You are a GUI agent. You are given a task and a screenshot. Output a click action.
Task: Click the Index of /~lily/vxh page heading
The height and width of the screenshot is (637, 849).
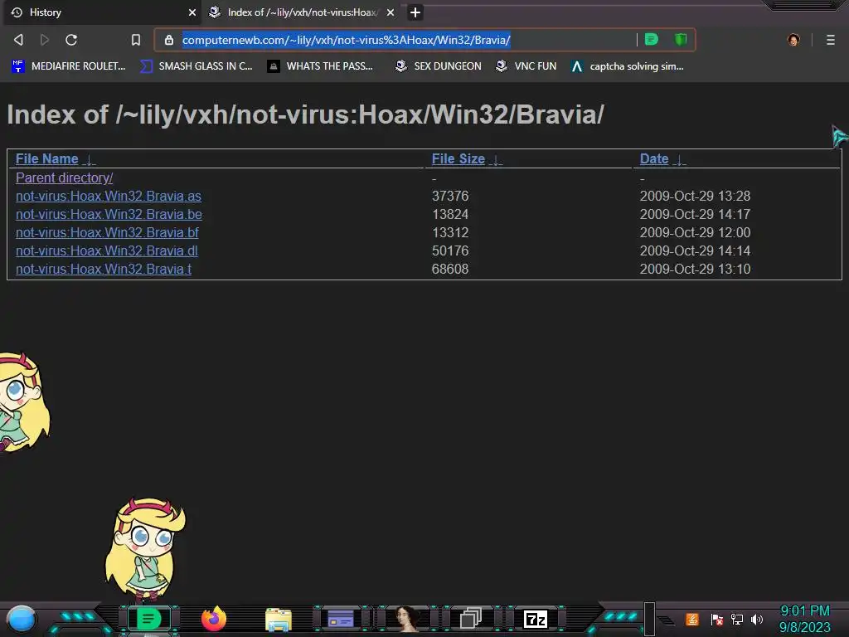(x=305, y=114)
